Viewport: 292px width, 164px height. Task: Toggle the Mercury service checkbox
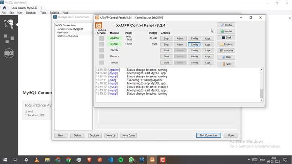(x=101, y=56)
